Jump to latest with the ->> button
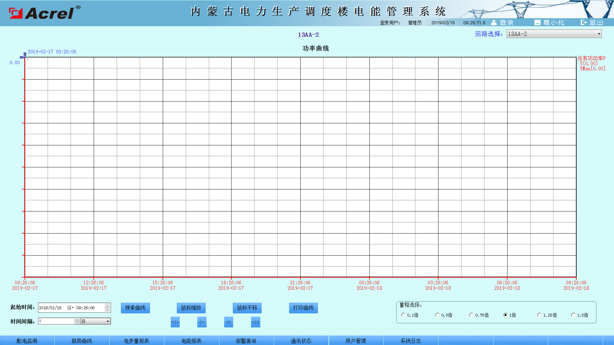Screen dimensions: 614x345 coord(256,322)
